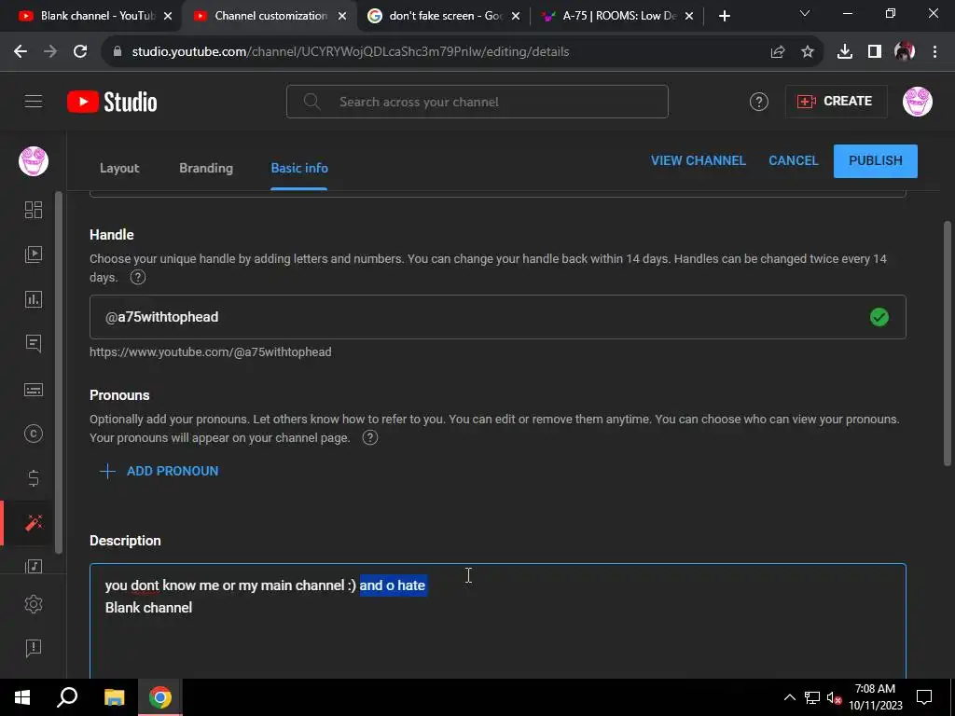The height and width of the screenshot is (716, 955).
Task: Bookmark this page with the star icon
Action: [808, 52]
